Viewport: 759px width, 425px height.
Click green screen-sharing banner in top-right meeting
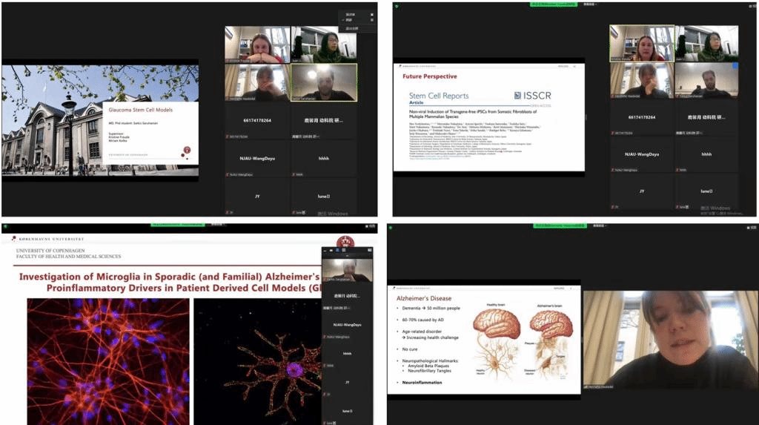click(554, 4)
